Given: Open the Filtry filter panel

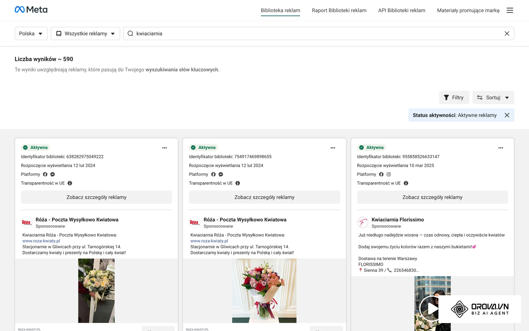Looking at the screenshot, I should (454, 97).
